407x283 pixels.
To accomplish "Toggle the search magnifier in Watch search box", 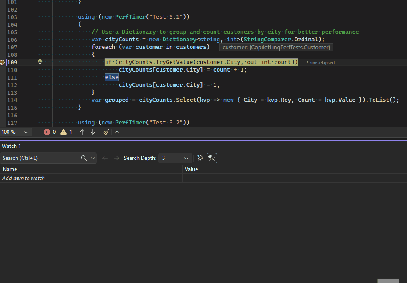I will click(84, 158).
